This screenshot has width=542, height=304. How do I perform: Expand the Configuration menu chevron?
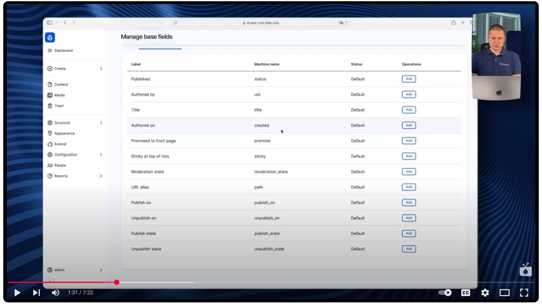click(101, 155)
